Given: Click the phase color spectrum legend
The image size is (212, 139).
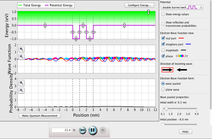Looking at the screenshot, I should [181, 56].
